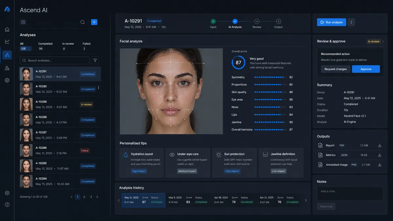The width and height of the screenshot is (393, 221).
Task: Filter analyses by In review
Action: [68, 46]
